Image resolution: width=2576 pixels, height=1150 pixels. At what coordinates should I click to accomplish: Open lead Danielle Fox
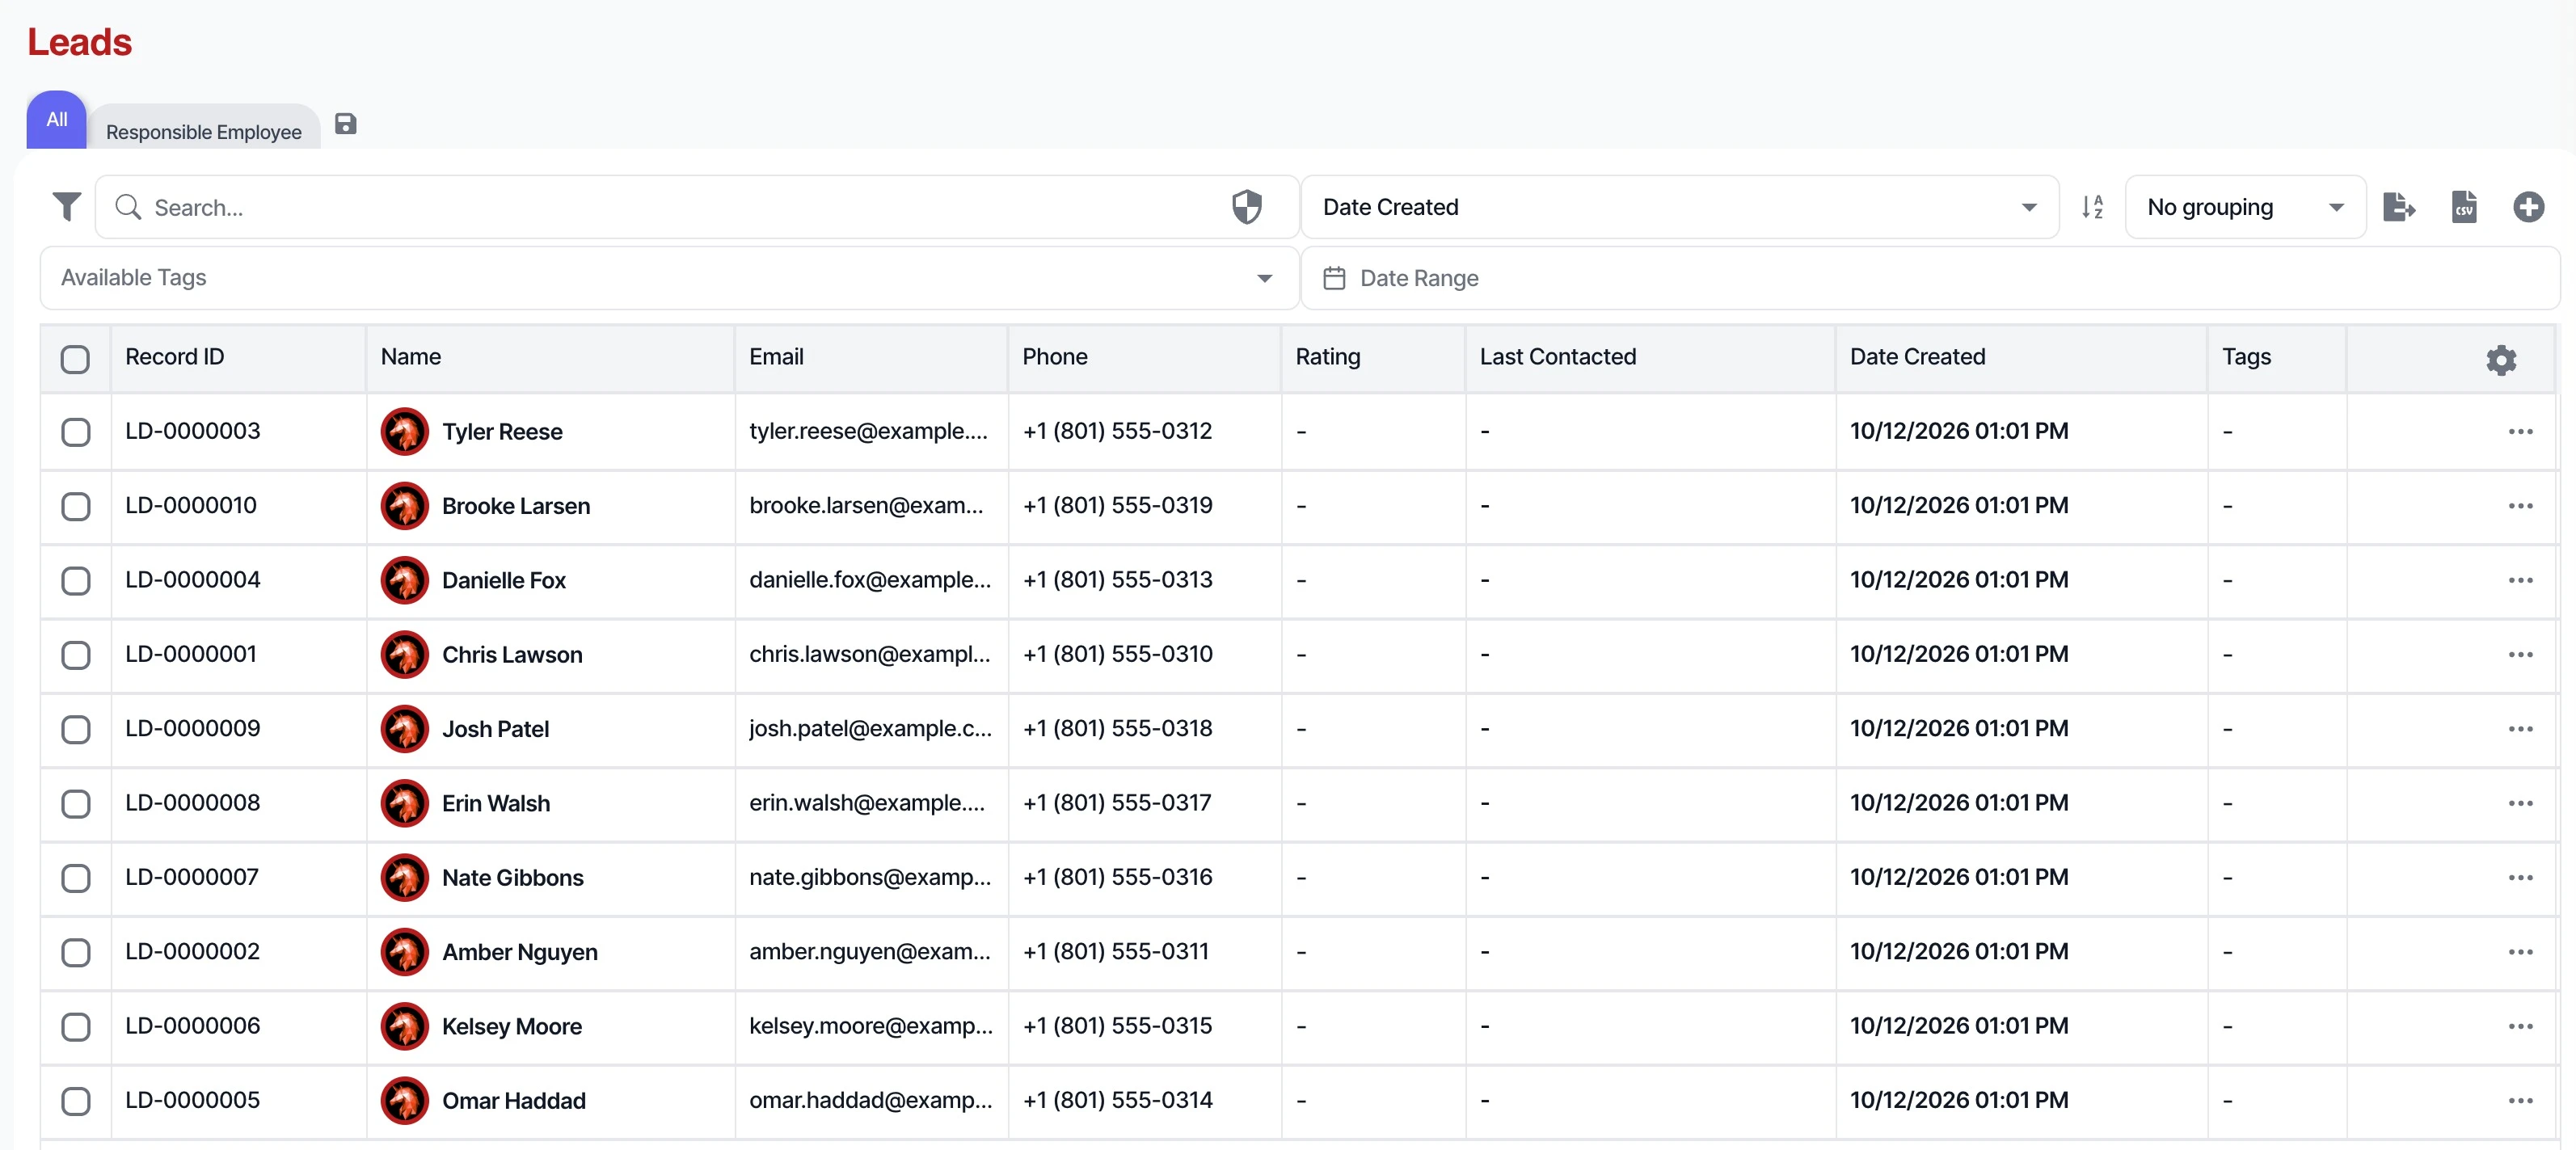pos(504,580)
